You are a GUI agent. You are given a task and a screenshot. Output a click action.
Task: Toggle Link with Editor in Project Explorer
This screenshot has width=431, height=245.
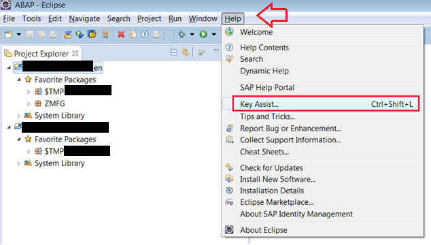click(x=186, y=52)
